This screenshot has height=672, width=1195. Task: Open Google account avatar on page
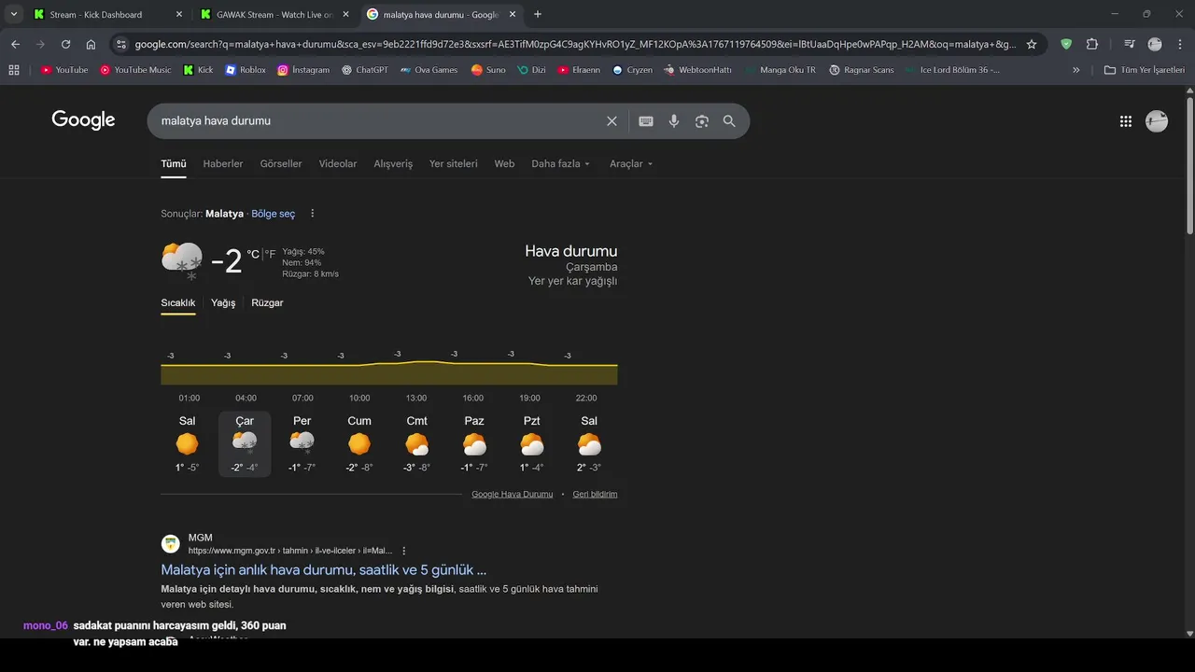tap(1157, 121)
